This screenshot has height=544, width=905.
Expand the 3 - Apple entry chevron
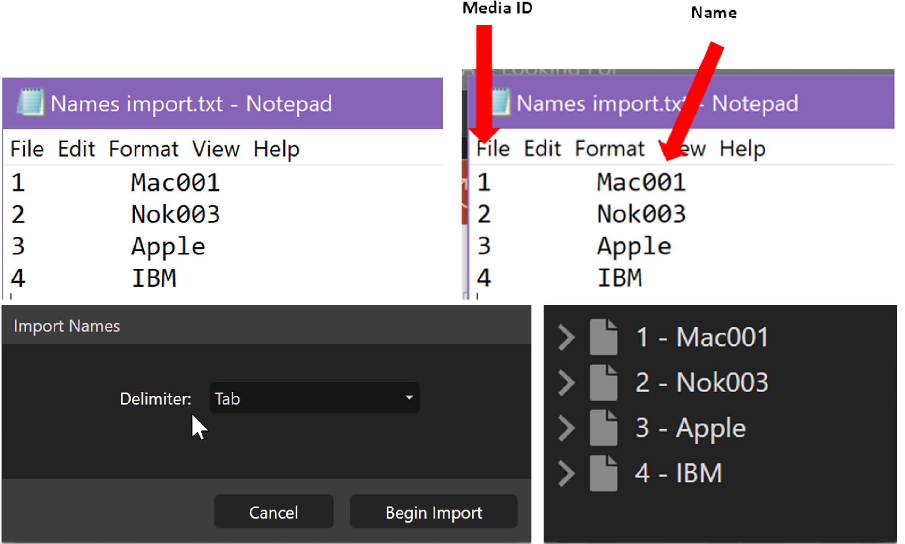tap(566, 428)
